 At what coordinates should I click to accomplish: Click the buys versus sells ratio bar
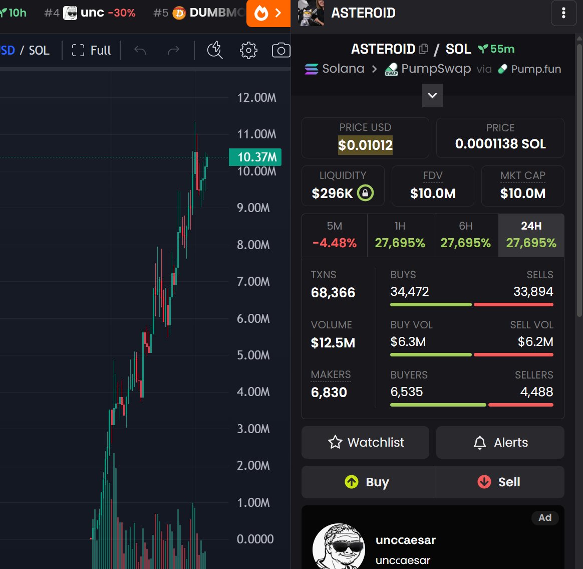[x=471, y=305]
